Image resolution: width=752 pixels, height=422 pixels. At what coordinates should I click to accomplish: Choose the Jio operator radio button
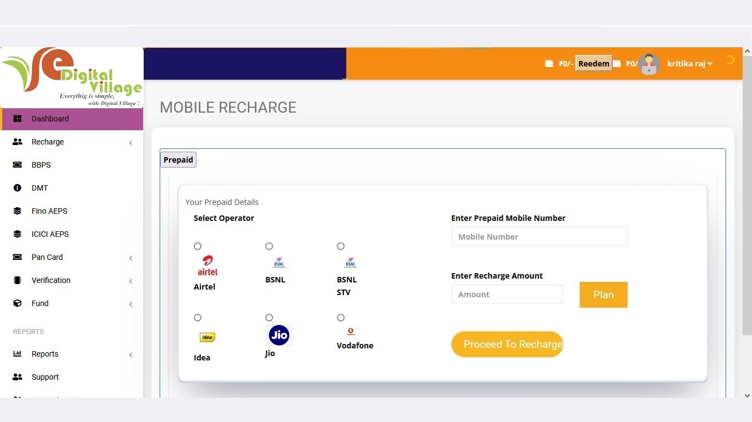tap(269, 318)
